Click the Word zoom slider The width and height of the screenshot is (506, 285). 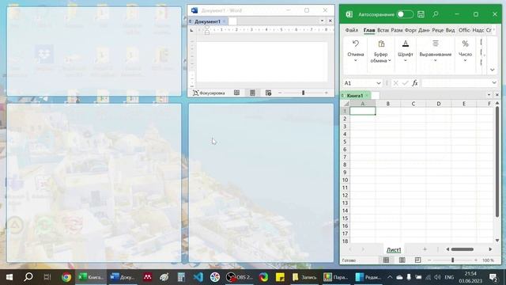[x=303, y=93]
